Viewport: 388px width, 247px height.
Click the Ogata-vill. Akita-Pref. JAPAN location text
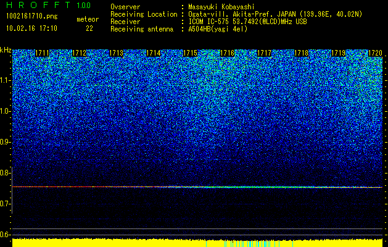pyautogui.click(x=275, y=14)
